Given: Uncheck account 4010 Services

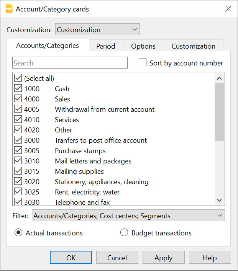Looking at the screenshot, I should pos(18,119).
